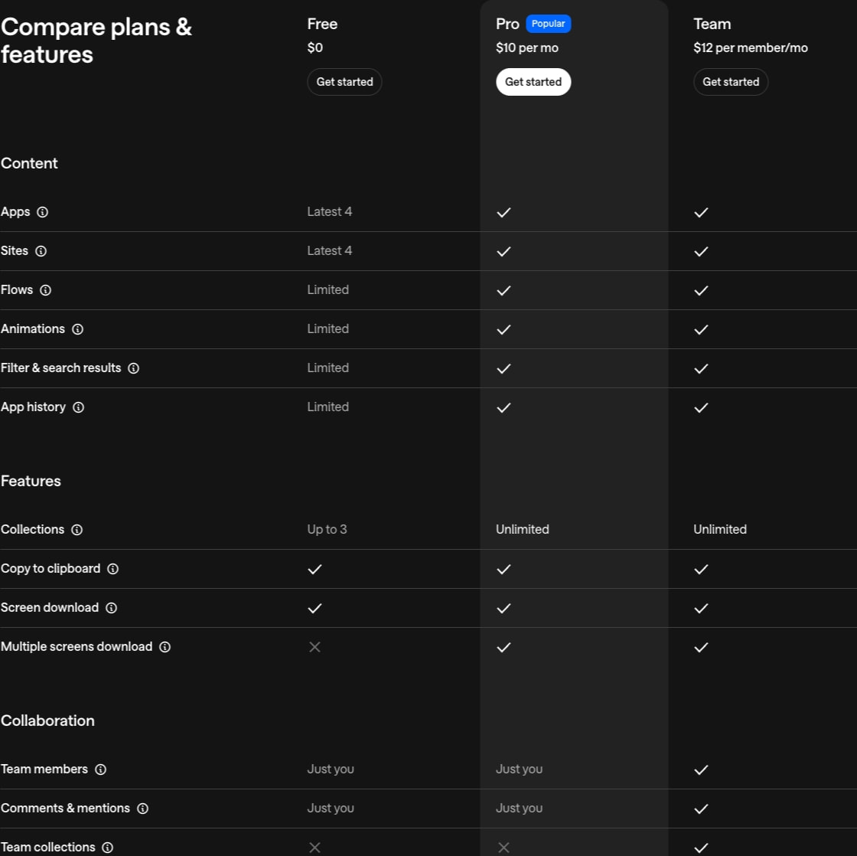Screen dimensions: 857x856
Task: Click the blue Popular badge
Action: tap(548, 24)
